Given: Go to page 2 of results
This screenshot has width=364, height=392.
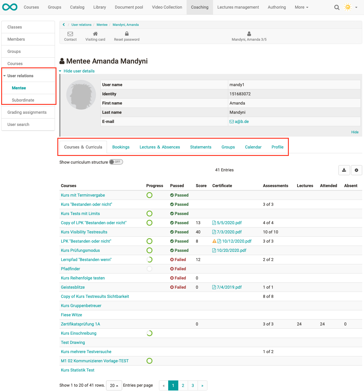Looking at the screenshot, I should tap(183, 385).
